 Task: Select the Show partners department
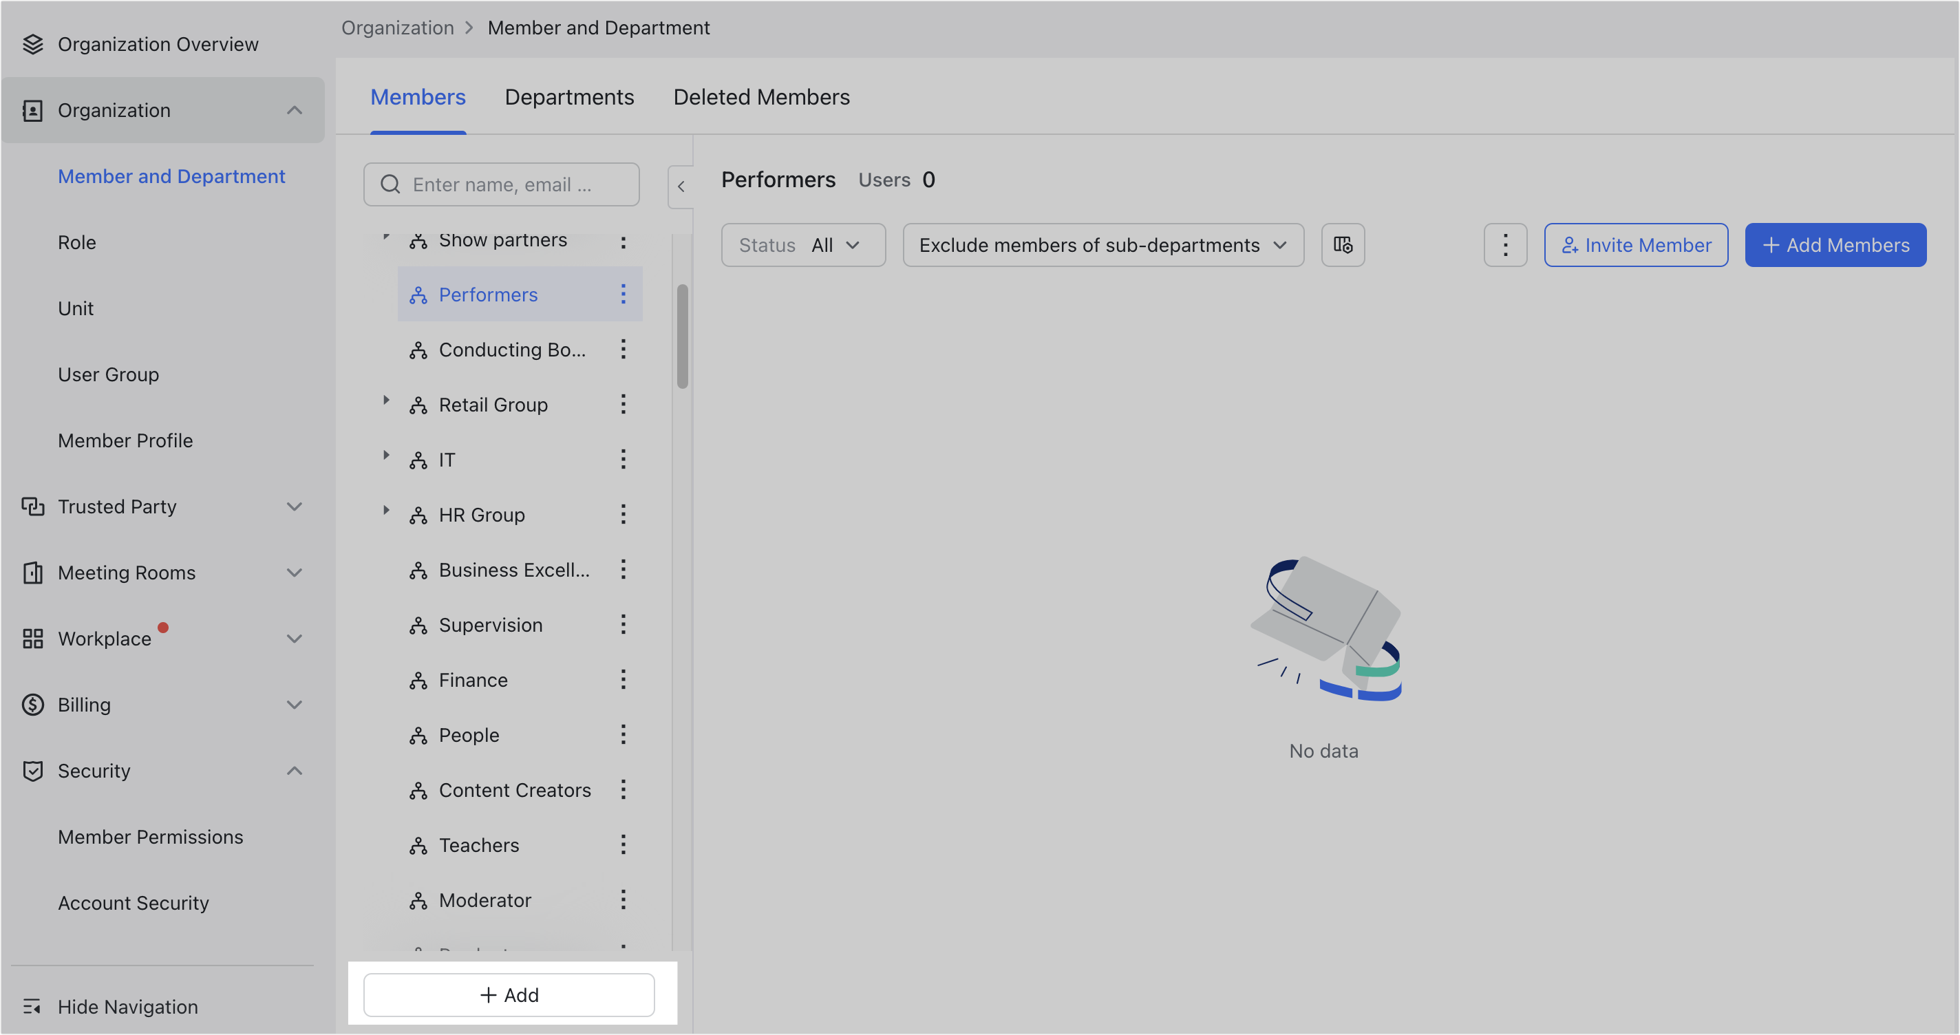[x=503, y=240]
